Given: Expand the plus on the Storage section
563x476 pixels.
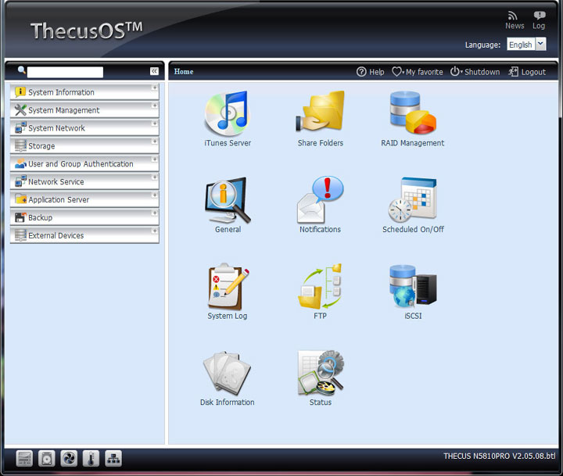Looking at the screenshot, I should 155,141.
